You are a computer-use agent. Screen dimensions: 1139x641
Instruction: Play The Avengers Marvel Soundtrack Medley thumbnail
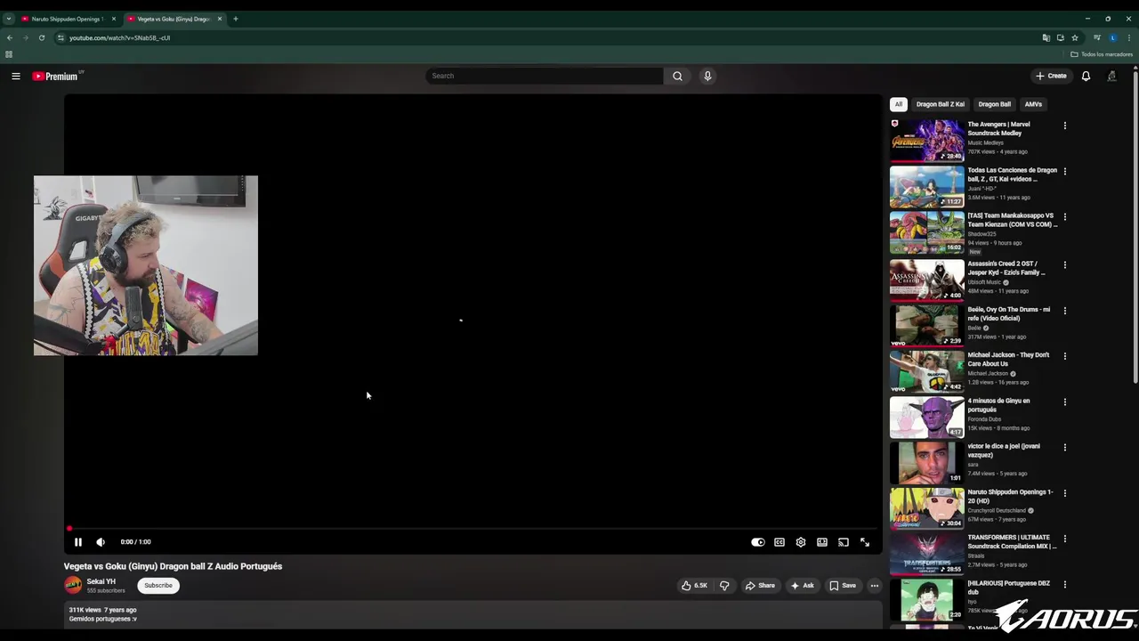(926, 140)
